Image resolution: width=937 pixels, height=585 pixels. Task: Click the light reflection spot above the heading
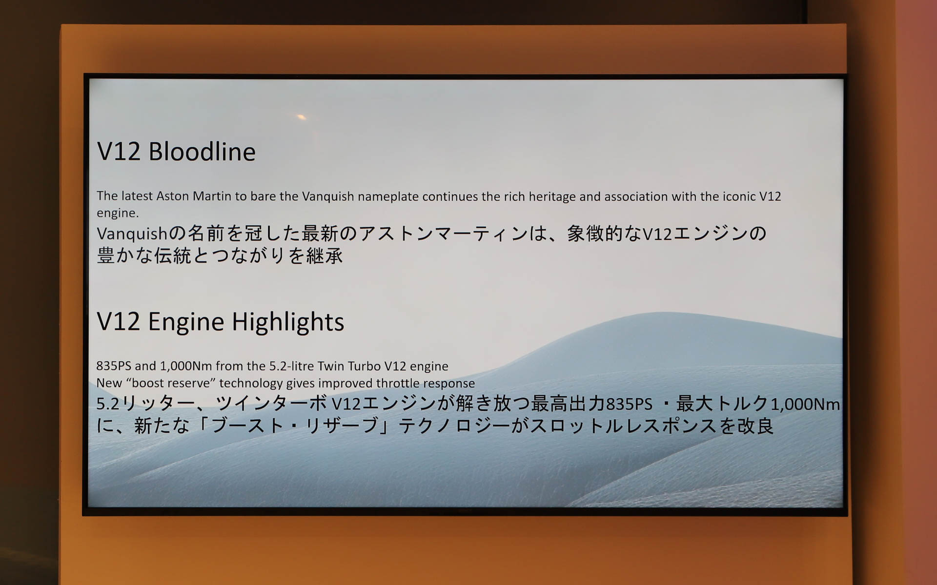(x=302, y=117)
